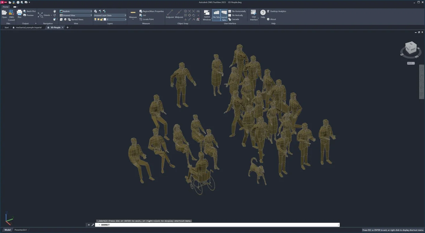
Task: Open the Presentación1 layout tab
Action: pyautogui.click(x=21, y=230)
